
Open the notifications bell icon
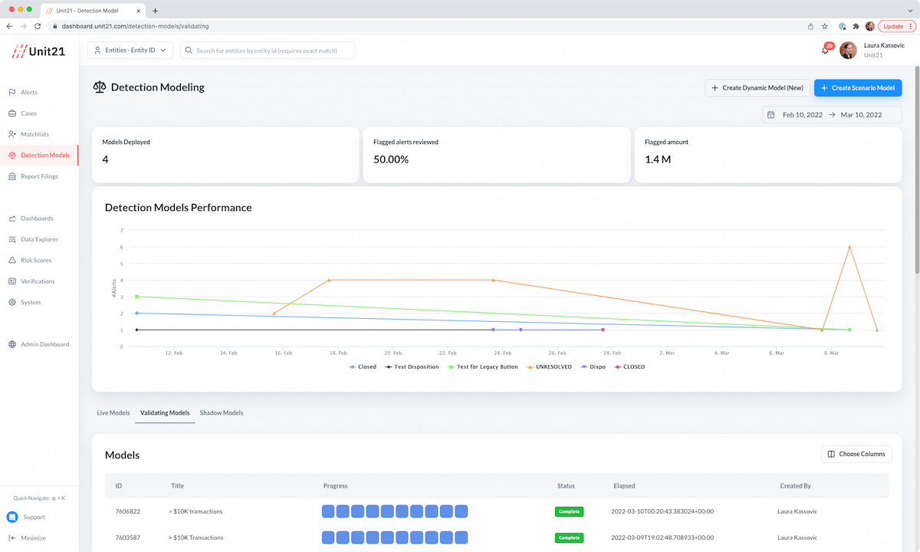click(825, 51)
